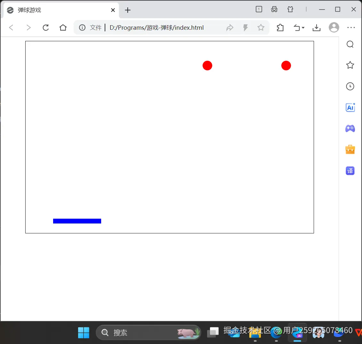The width and height of the screenshot is (362, 344).
Task: Open a new tab
Action: coord(128,10)
